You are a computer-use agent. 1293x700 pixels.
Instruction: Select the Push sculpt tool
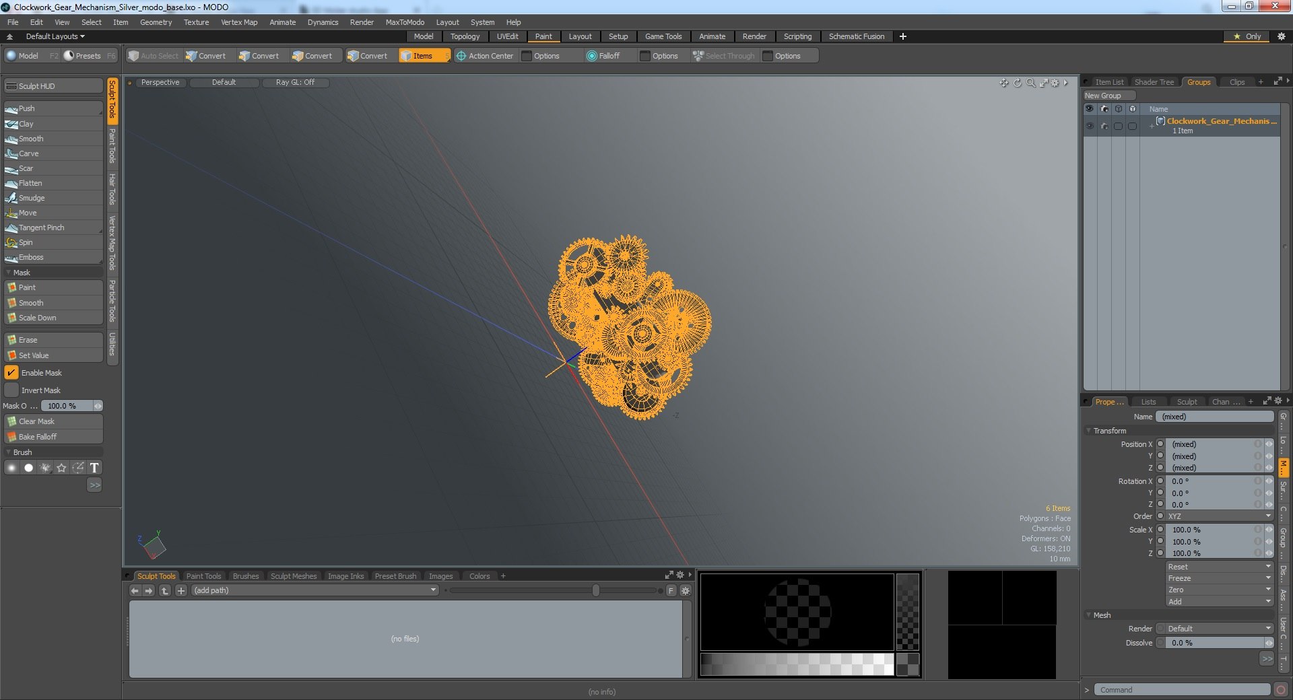(x=53, y=108)
